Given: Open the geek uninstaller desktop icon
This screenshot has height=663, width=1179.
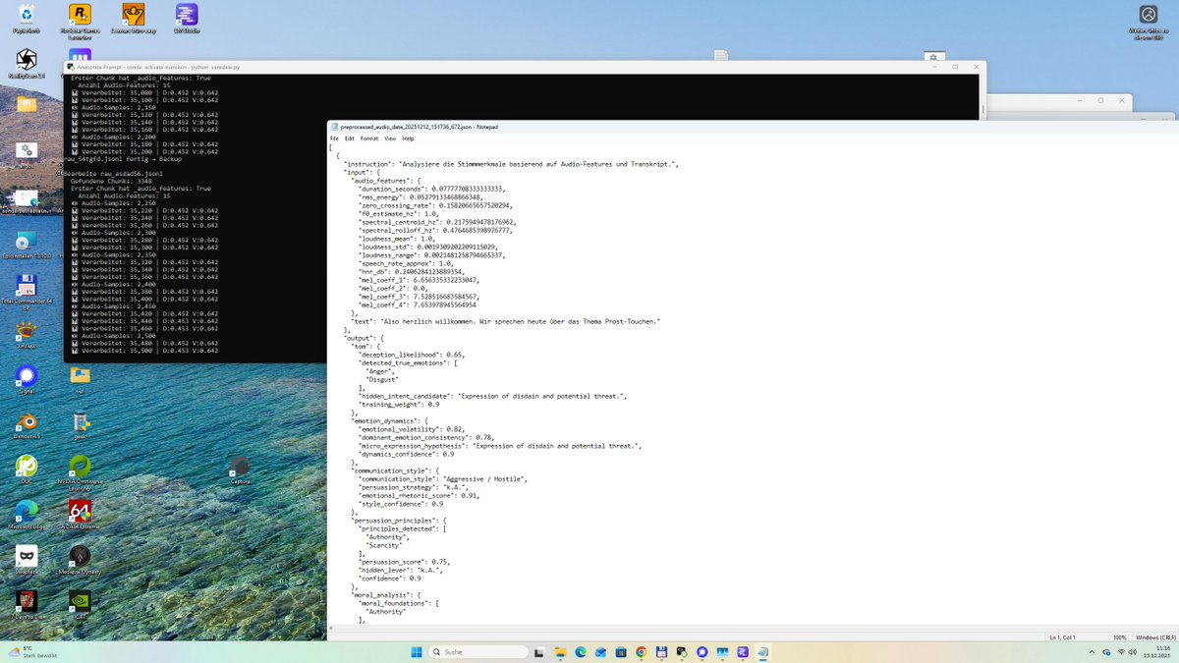Looking at the screenshot, I should [81, 425].
